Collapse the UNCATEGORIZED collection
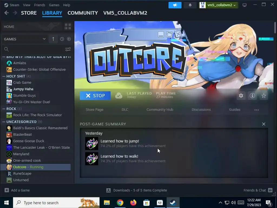The width and height of the screenshot is (277, 208). pyautogui.click(x=4, y=122)
